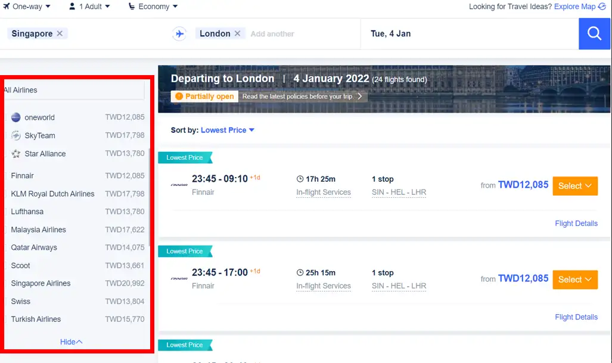The width and height of the screenshot is (612, 363).
Task: Filter by Lufthansa
Action: point(27,212)
